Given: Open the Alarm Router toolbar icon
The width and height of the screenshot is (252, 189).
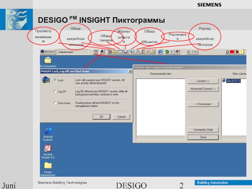Looking at the screenshot, I should (x=142, y=52).
